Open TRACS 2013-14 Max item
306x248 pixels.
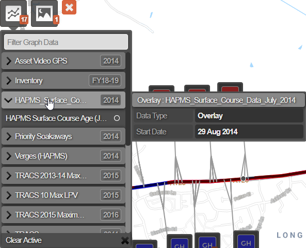[63, 176]
